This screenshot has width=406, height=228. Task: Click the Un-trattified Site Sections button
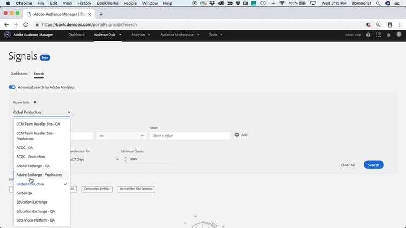[136, 189]
